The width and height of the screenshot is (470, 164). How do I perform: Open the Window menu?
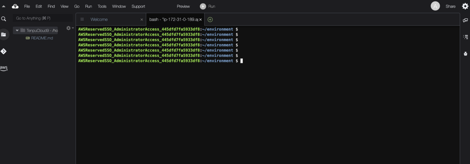click(119, 6)
